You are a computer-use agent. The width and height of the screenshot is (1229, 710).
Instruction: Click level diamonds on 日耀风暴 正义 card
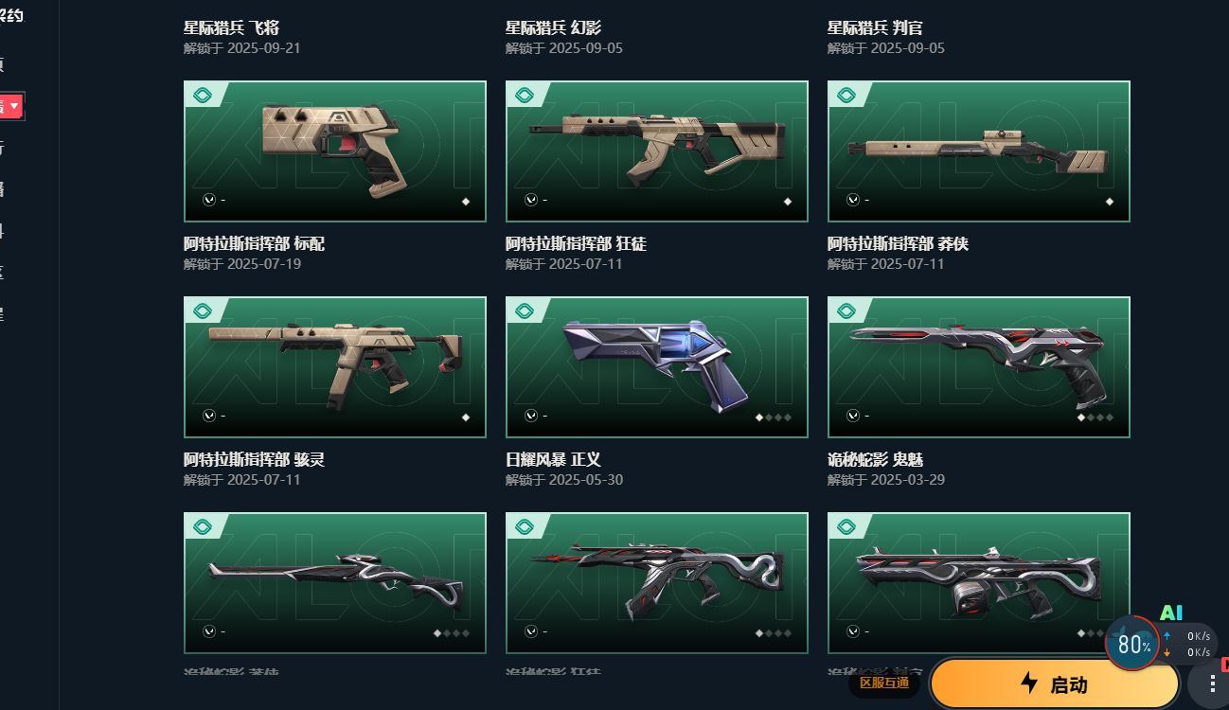click(x=773, y=417)
